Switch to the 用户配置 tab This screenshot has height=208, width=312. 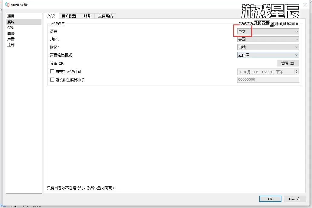(x=69, y=16)
